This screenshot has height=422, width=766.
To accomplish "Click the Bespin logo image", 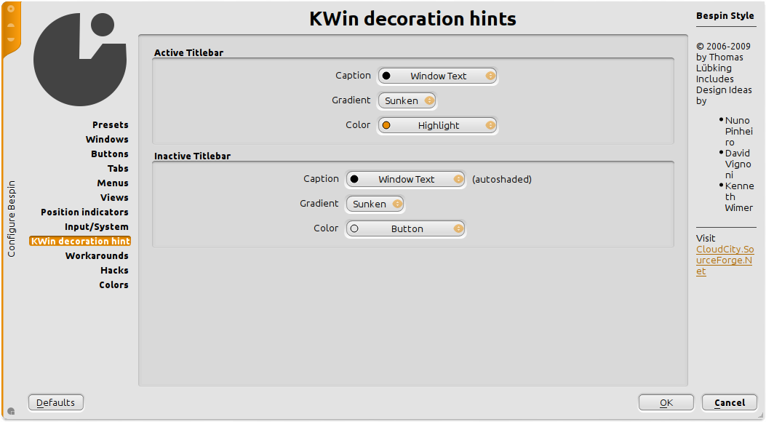I will 80,59.
